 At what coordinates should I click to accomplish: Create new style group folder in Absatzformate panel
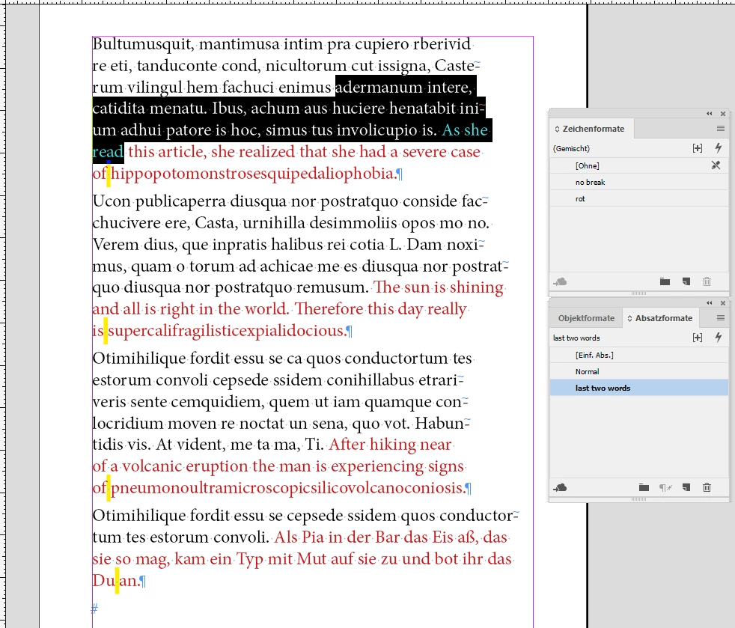(644, 488)
